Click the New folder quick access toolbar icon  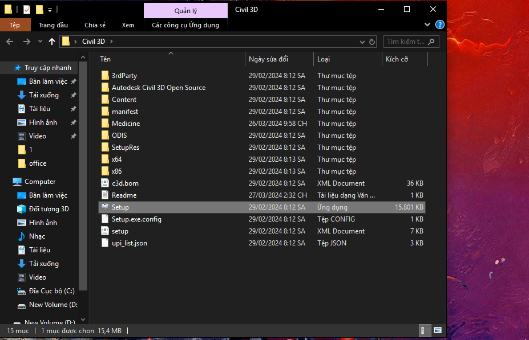(x=39, y=10)
